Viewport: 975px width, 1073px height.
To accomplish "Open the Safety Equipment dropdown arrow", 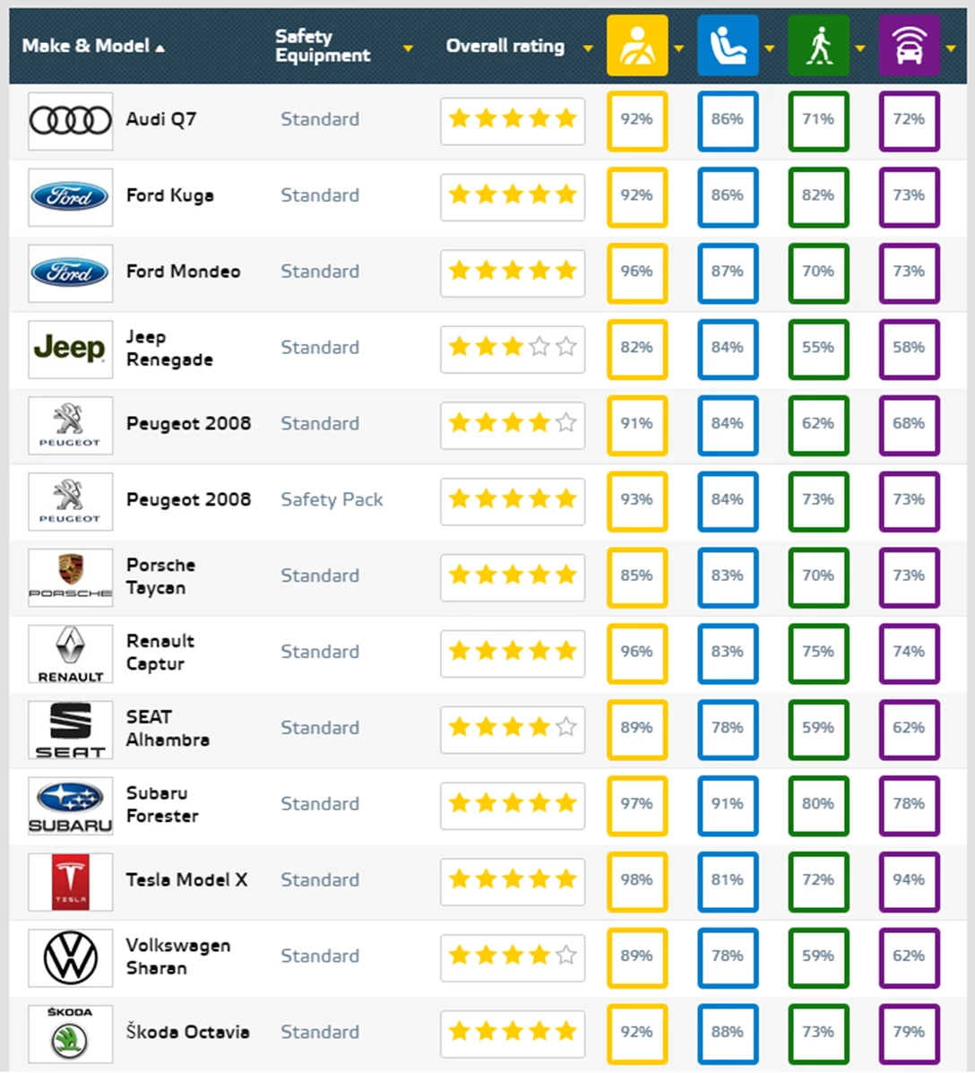I will click(x=408, y=48).
